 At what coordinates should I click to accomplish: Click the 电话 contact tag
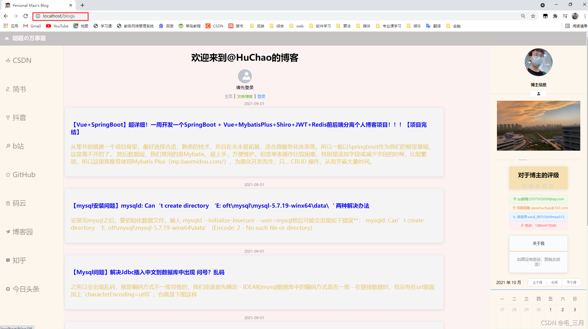538,225
